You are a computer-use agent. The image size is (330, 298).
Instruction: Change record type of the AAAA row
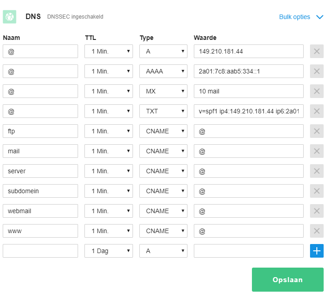click(x=163, y=71)
